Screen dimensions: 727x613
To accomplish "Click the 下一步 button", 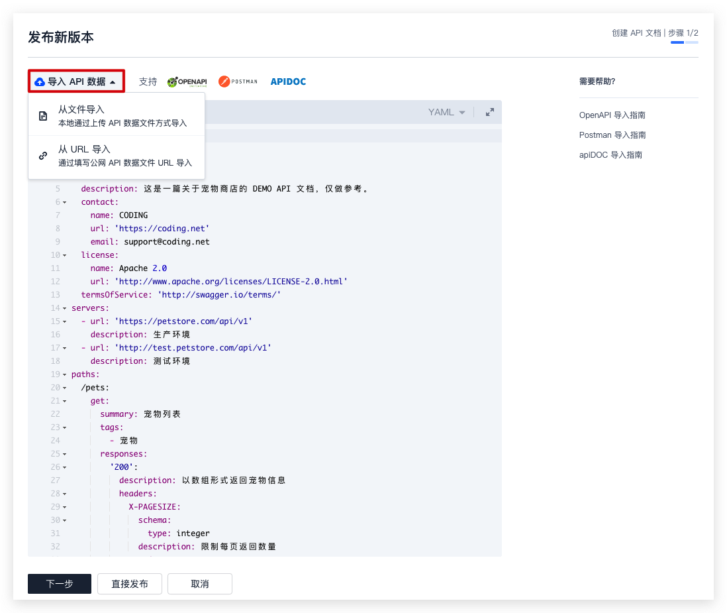I will click(60, 584).
